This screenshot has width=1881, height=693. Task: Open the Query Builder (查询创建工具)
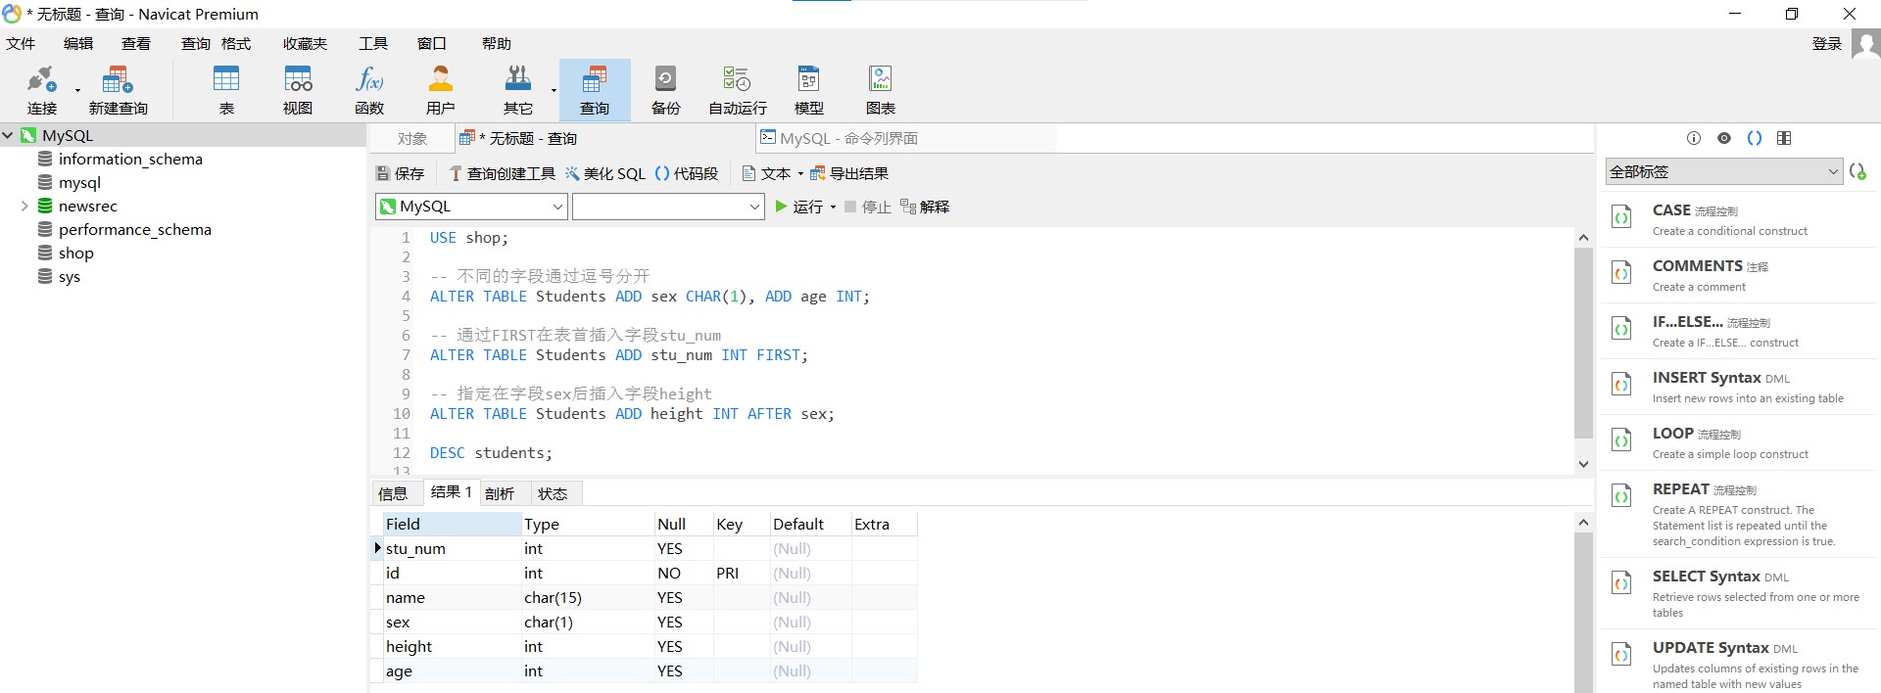pyautogui.click(x=502, y=174)
